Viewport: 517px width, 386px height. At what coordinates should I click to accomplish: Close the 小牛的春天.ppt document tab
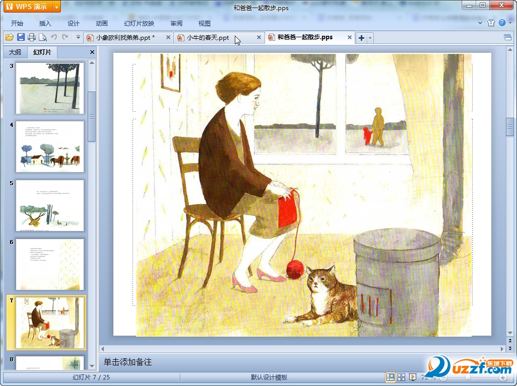coord(259,37)
